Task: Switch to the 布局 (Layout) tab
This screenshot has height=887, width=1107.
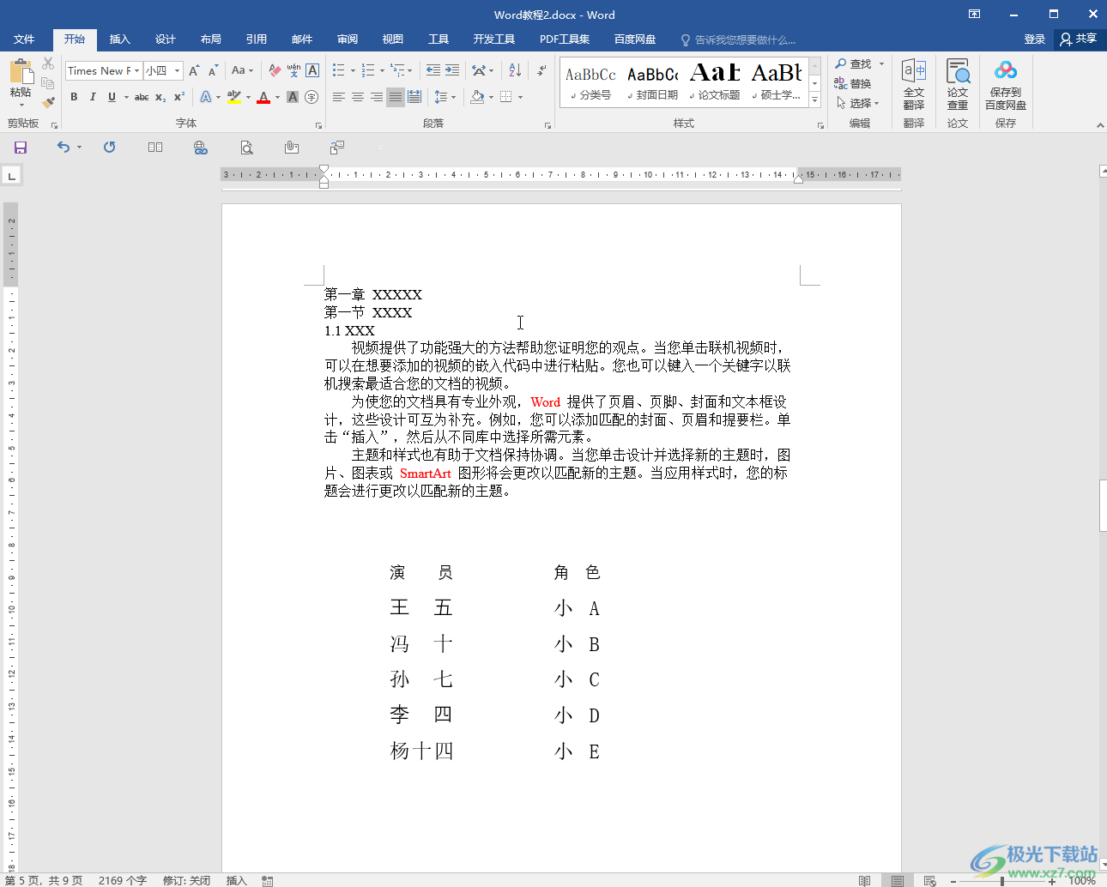Action: 211,39
